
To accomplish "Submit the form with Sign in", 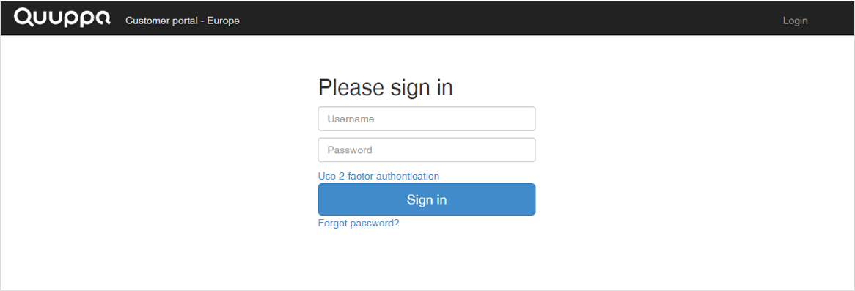I will (427, 199).
